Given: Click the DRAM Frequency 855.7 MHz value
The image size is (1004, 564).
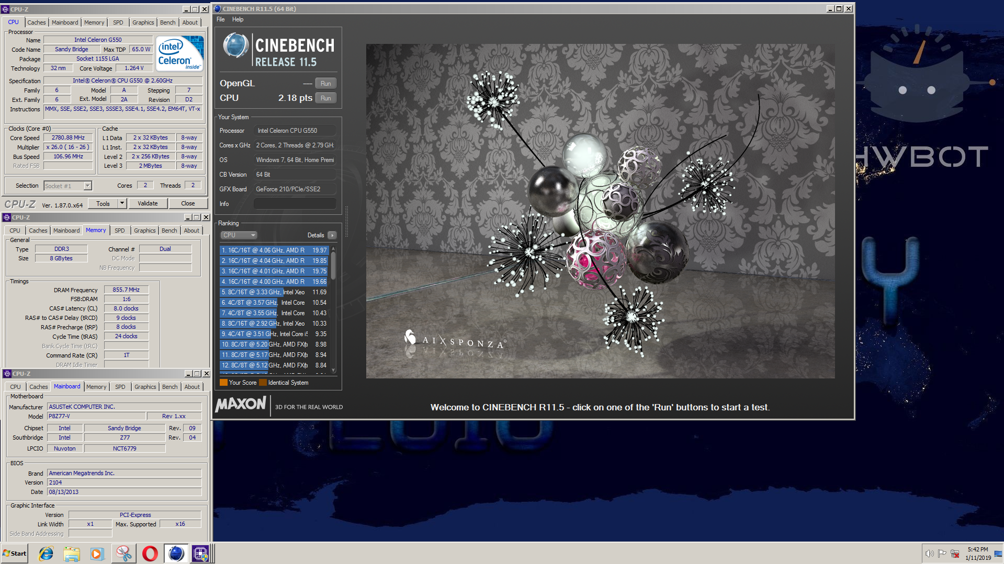Looking at the screenshot, I should [126, 290].
